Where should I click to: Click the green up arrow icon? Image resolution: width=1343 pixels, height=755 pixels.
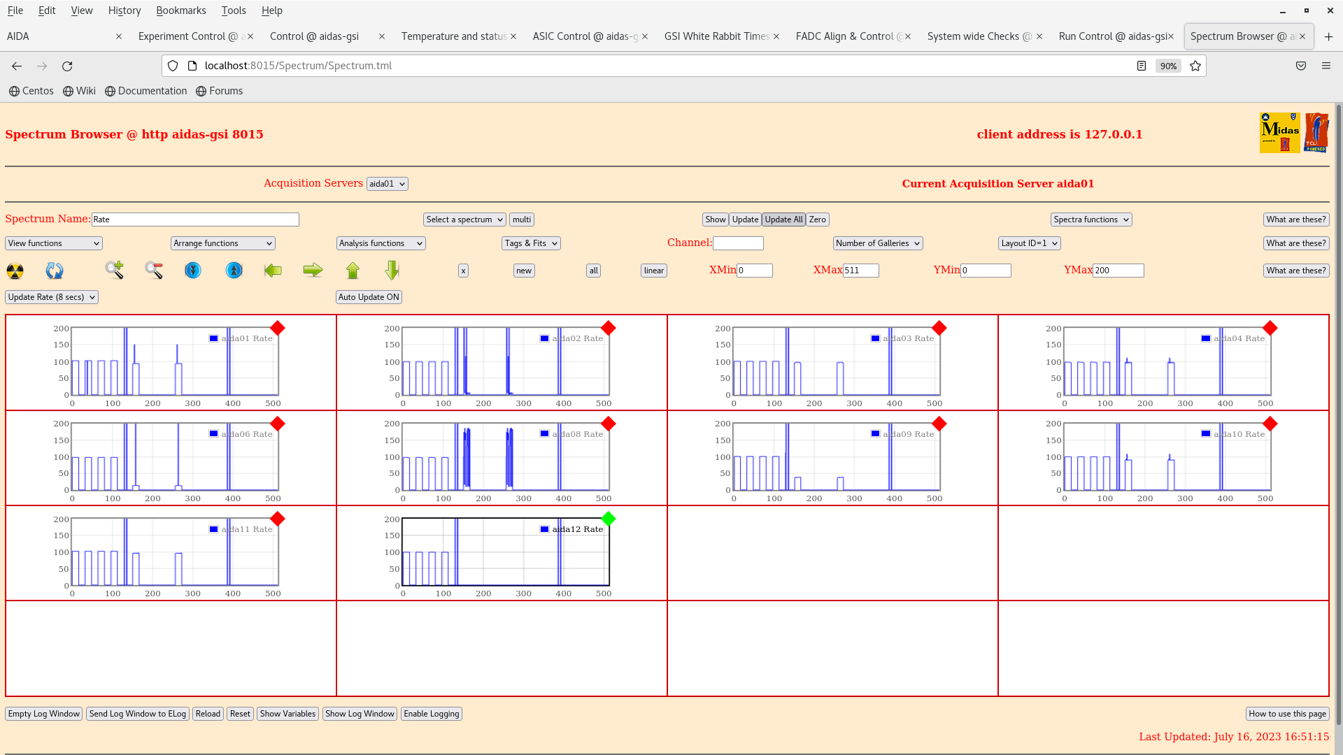353,270
